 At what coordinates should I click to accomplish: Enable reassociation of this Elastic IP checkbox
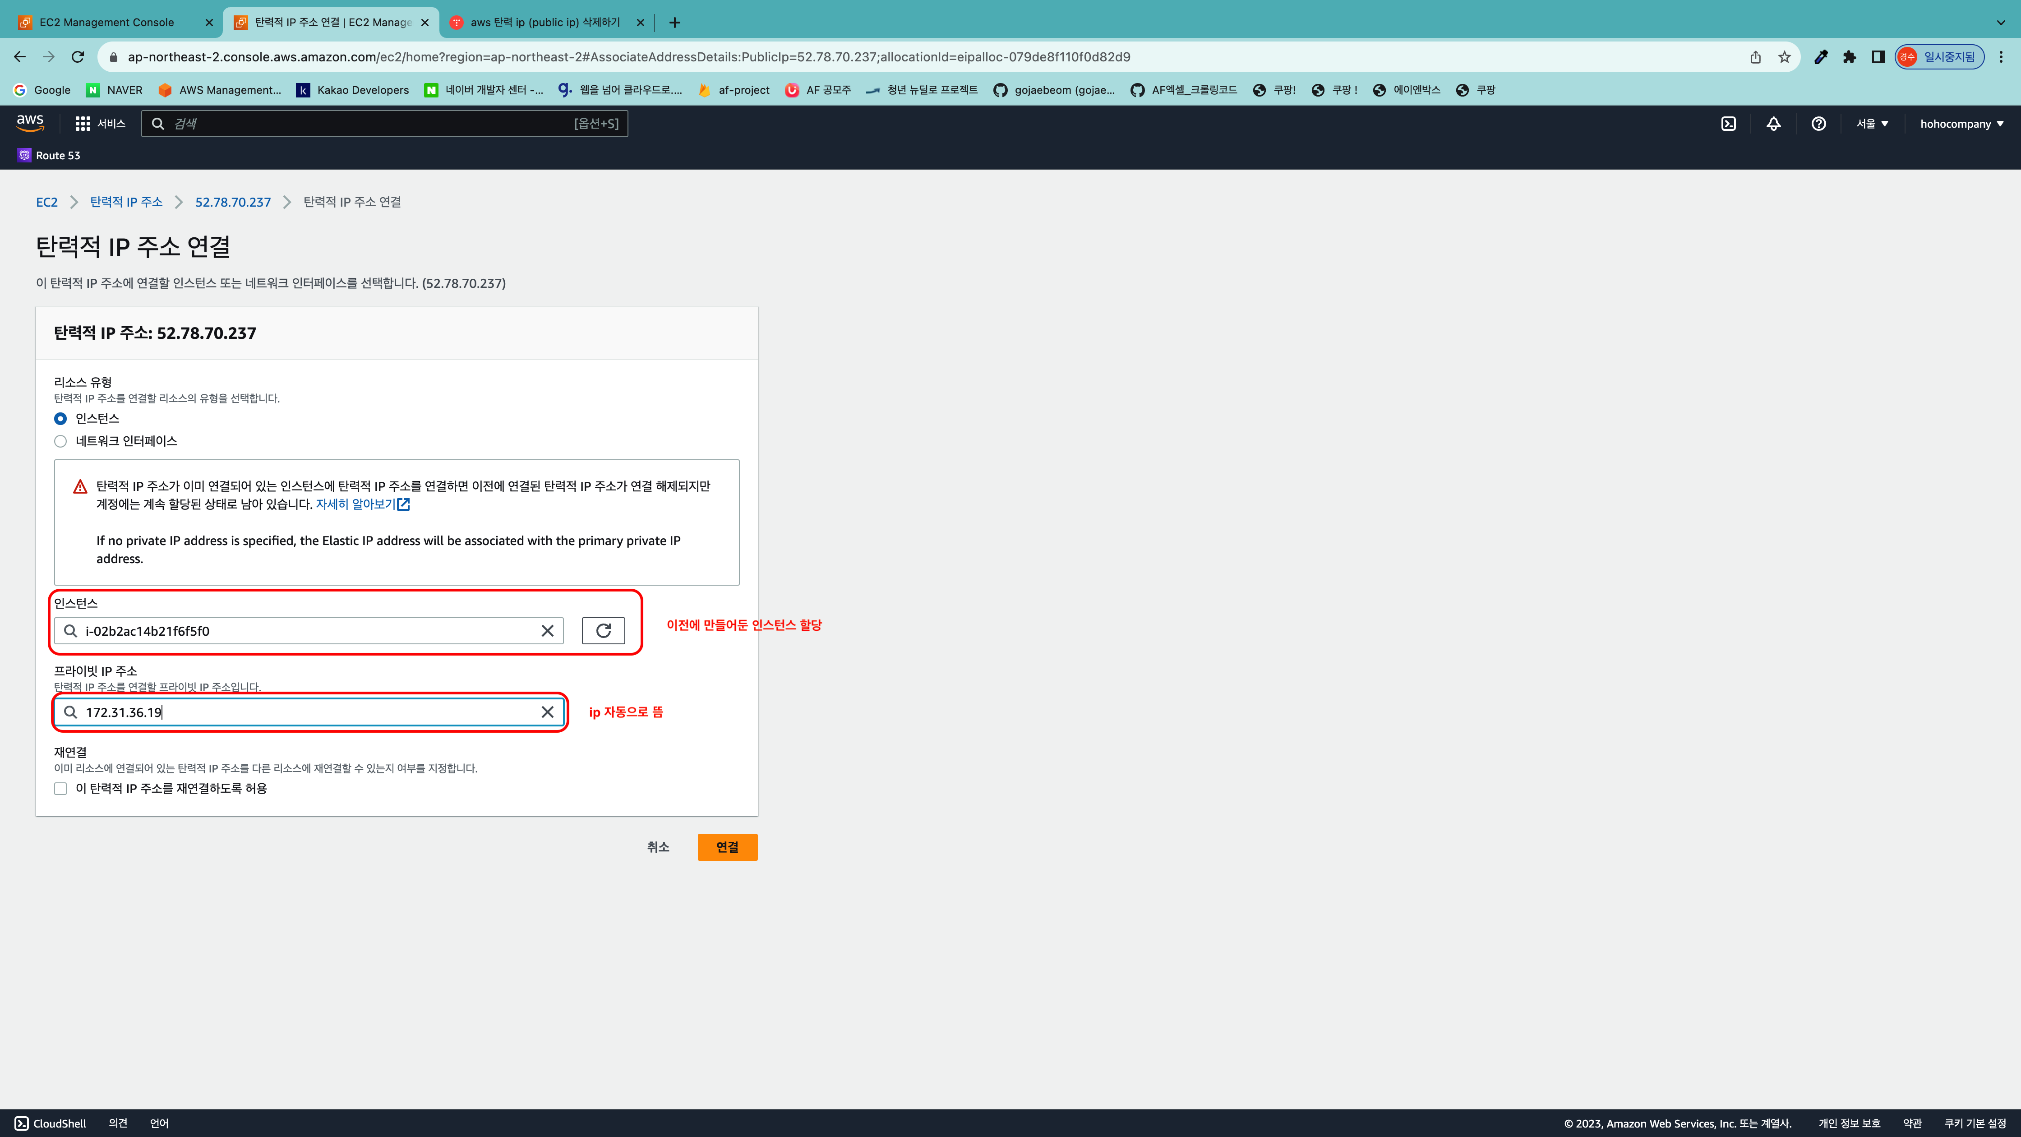(x=60, y=789)
